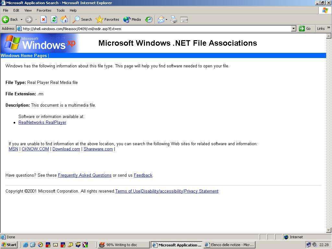Click the Go button next to the address bar
This screenshot has width=332, height=249.
point(305,29)
